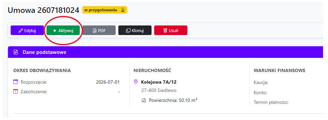Viewport: 328px width, 120px height.
Task: Click the icon inside the 'w przygotowaniu' badge
Action: (123, 10)
